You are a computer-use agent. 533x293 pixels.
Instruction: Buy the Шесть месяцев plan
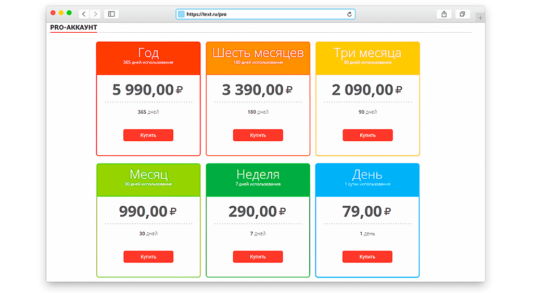click(258, 135)
